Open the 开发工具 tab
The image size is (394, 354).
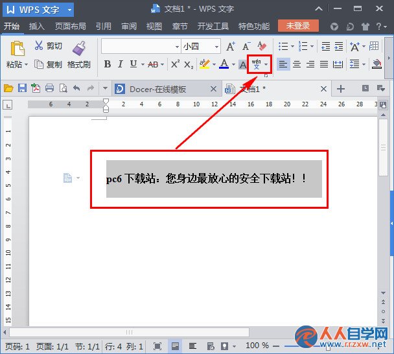click(213, 26)
